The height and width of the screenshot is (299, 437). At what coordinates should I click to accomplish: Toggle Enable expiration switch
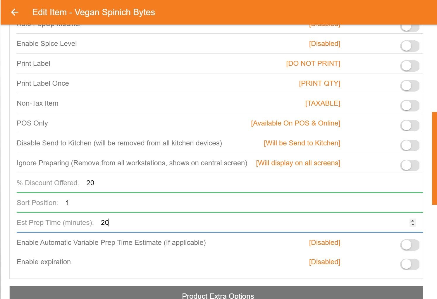pos(410,264)
